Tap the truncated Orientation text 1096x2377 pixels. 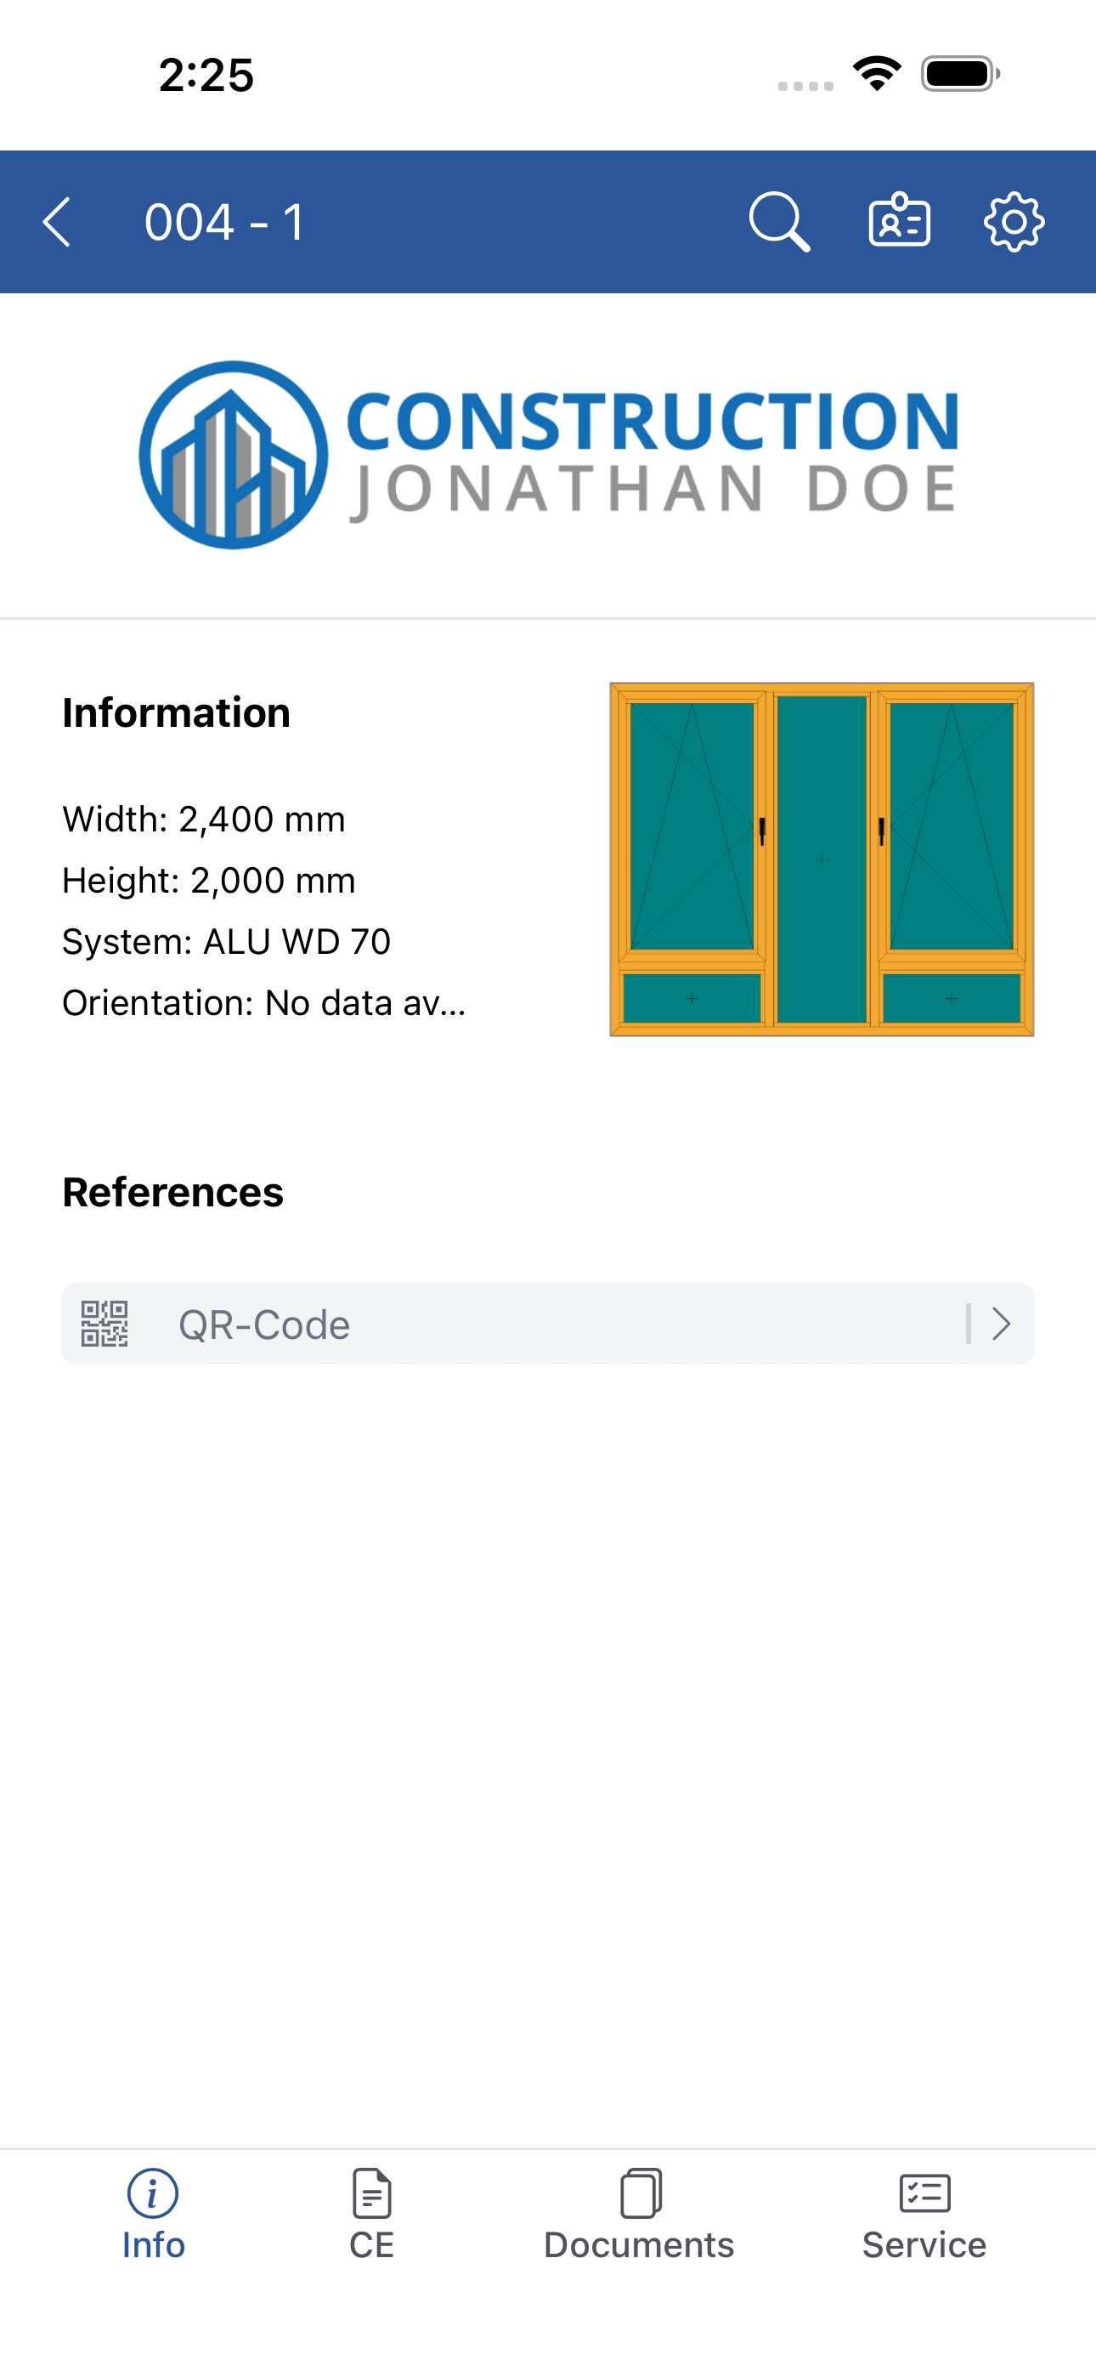264,1003
